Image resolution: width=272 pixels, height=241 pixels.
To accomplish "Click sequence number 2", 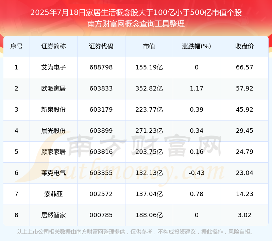I will click(x=16, y=89).
